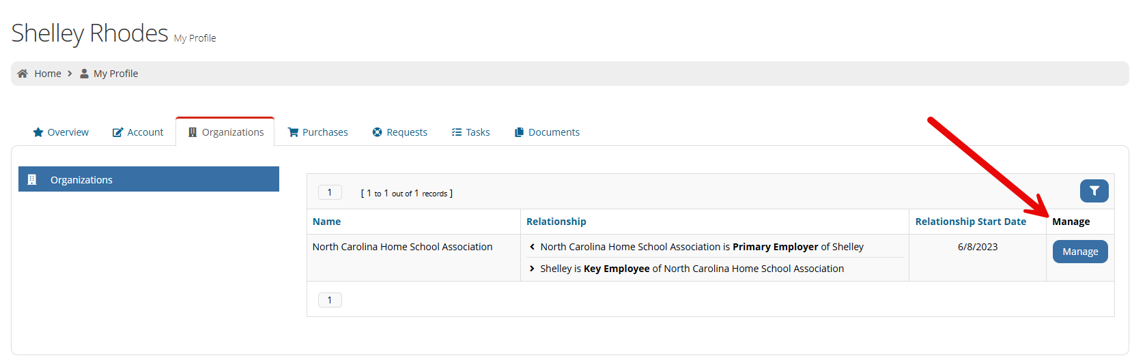This screenshot has width=1132, height=360.
Task: Click the documents copy icon
Action: point(519,132)
